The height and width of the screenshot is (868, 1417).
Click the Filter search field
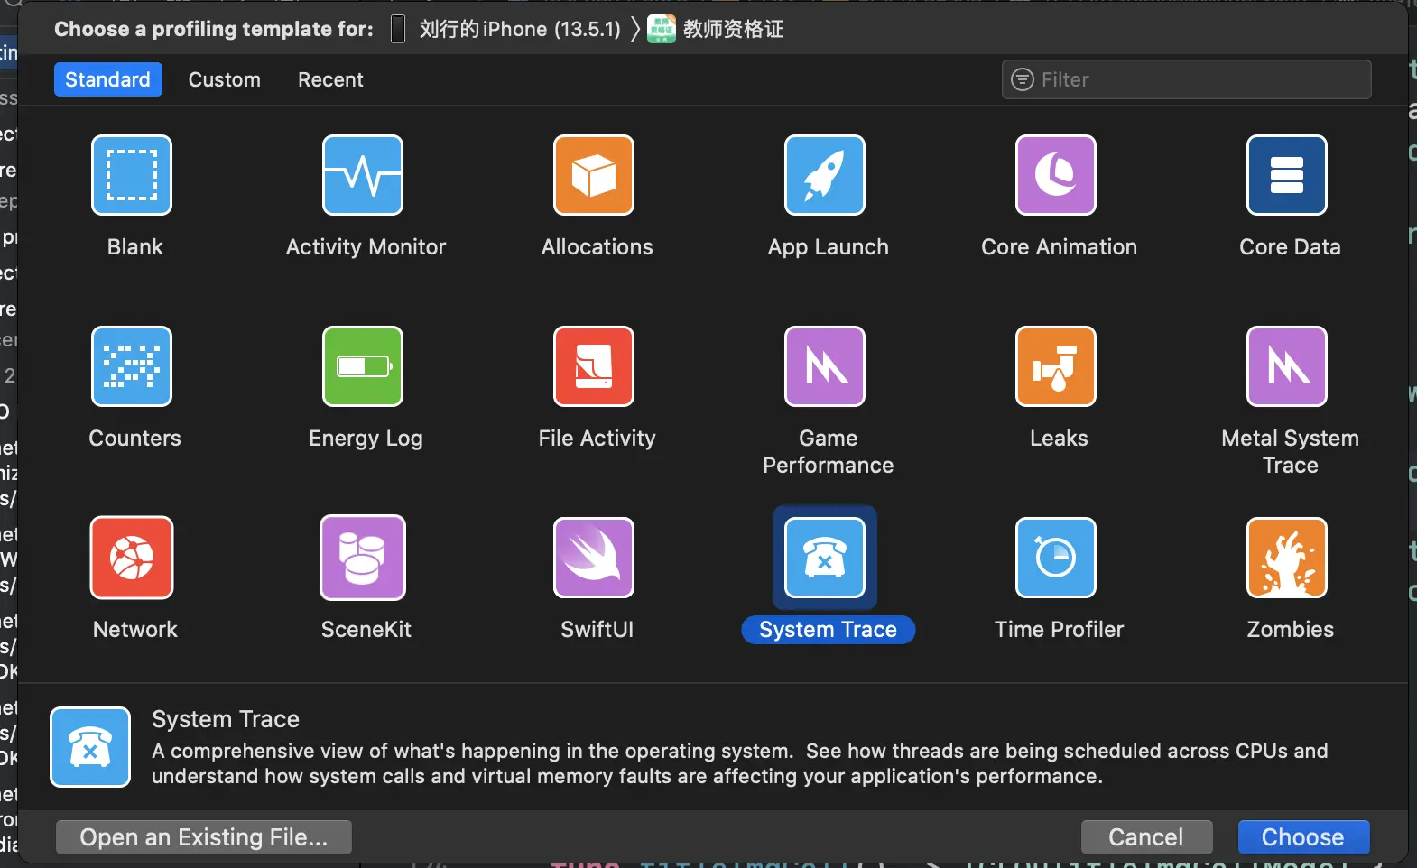1187,79
